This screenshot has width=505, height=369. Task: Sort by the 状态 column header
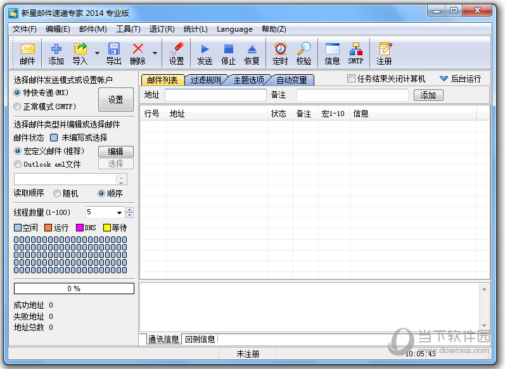279,113
